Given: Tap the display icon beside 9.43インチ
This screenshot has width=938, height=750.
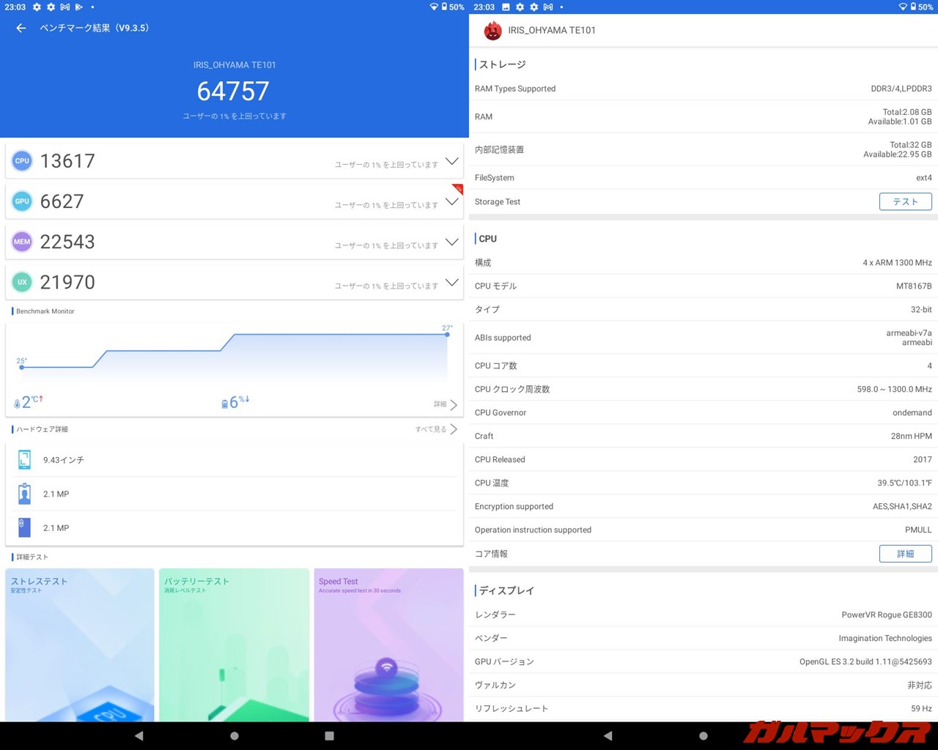Looking at the screenshot, I should 24,459.
